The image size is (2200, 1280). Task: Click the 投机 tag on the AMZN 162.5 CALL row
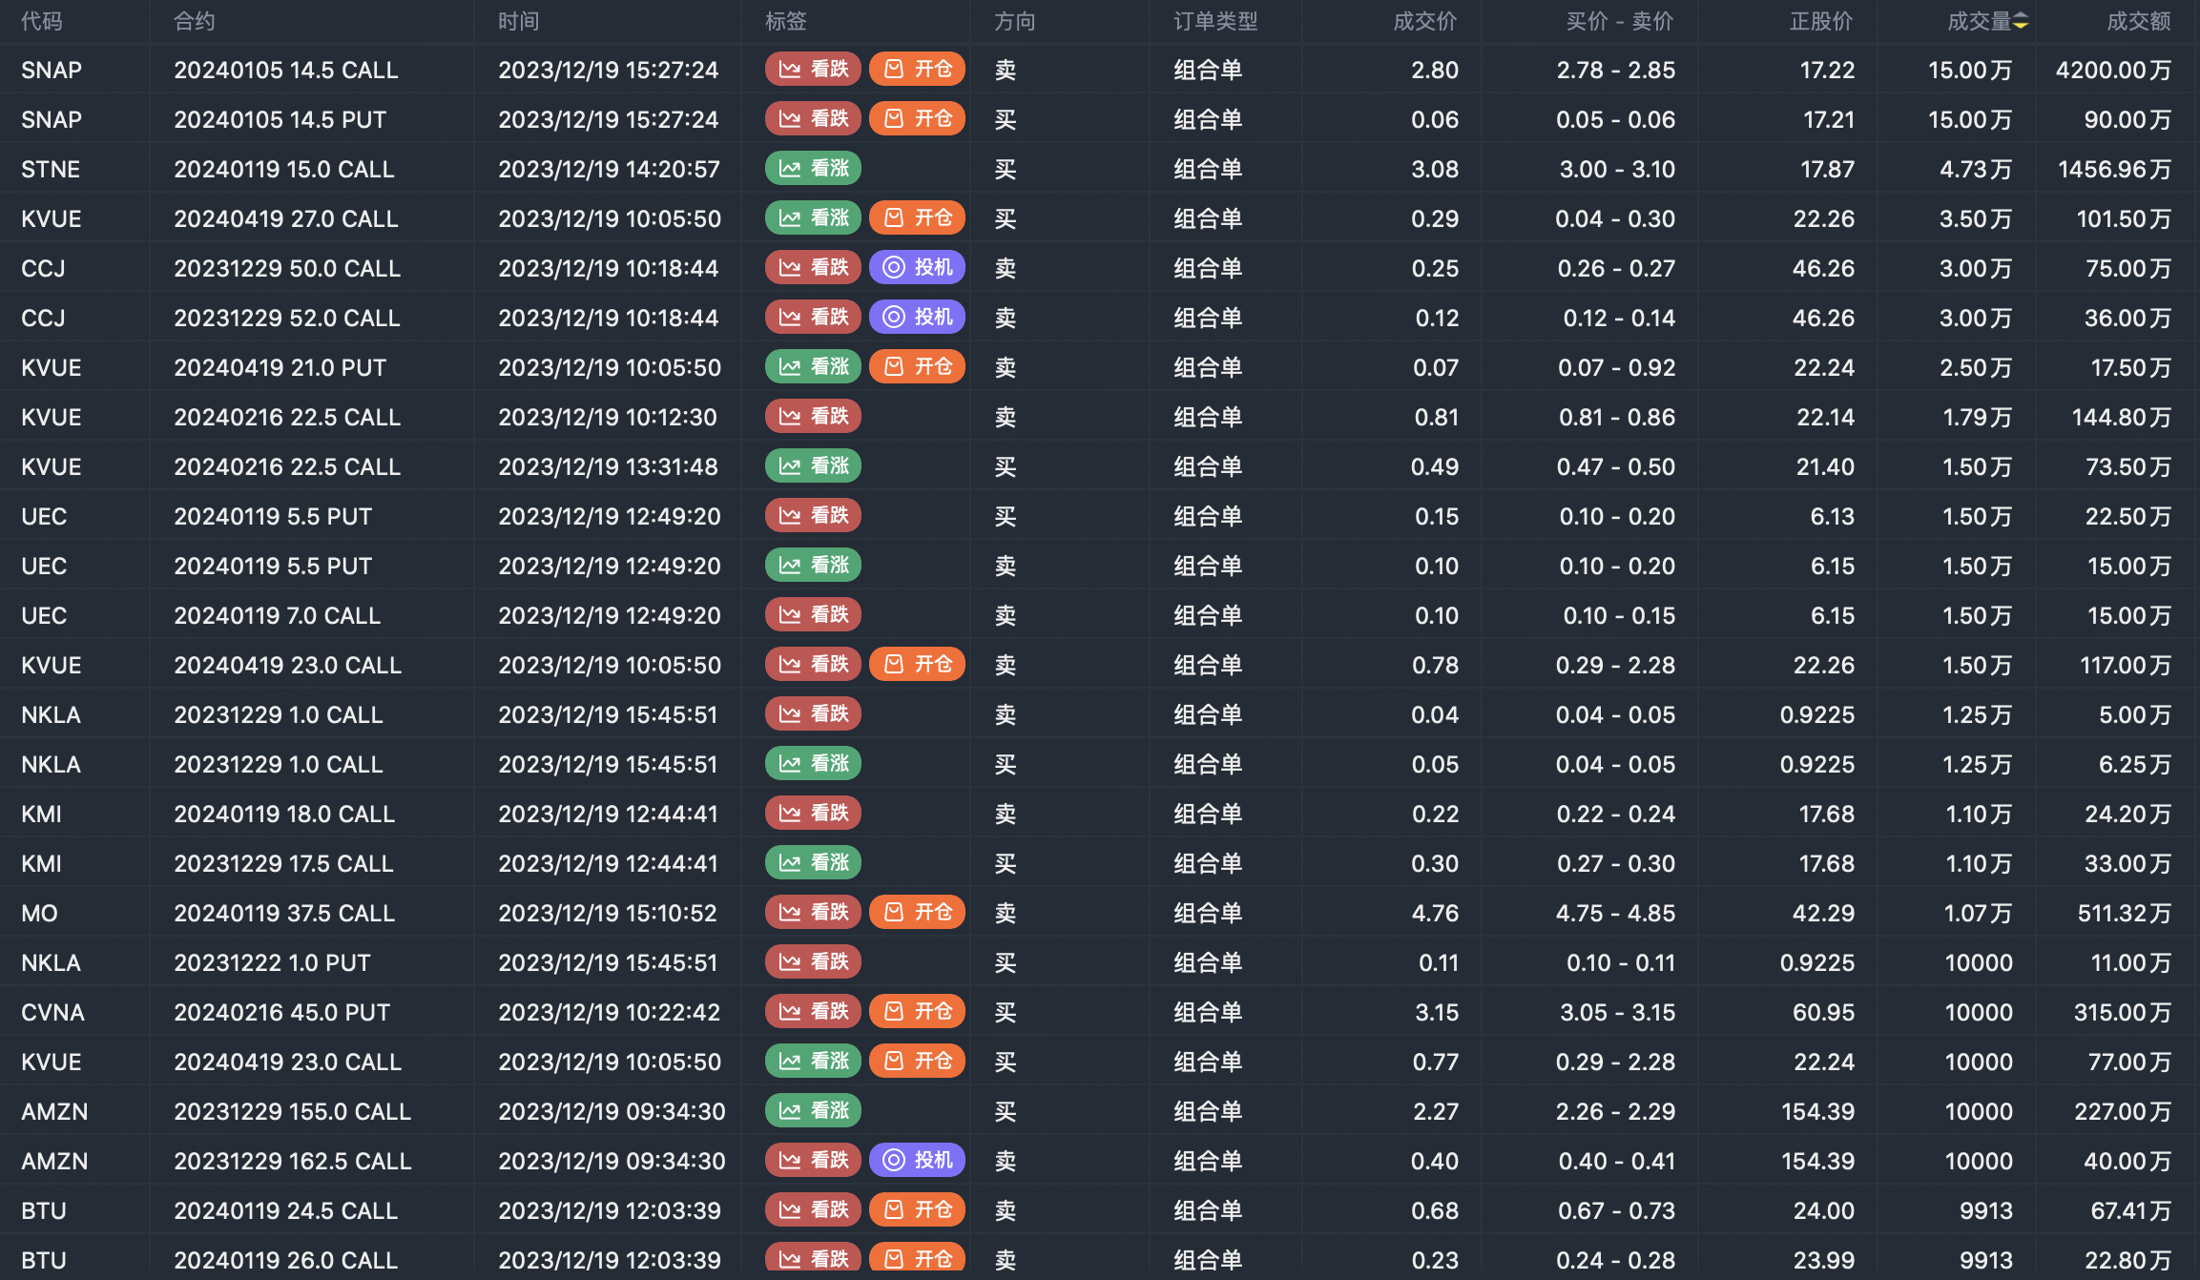coord(917,1160)
